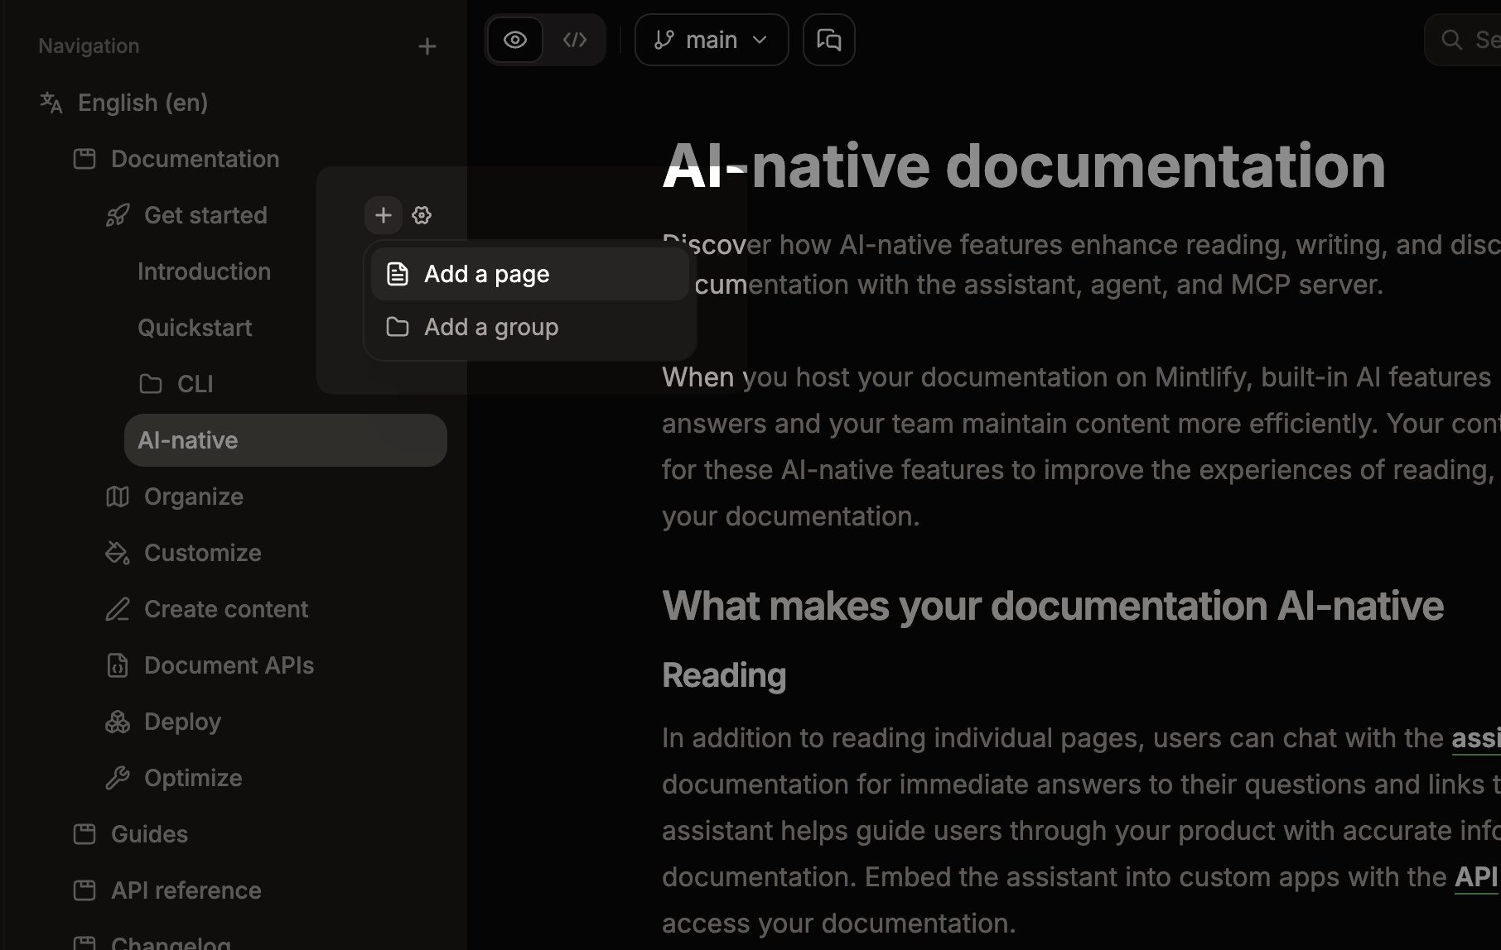This screenshot has height=950, width=1501.
Task: Click the What makes your documentation AI-native heading
Action: tap(1053, 606)
